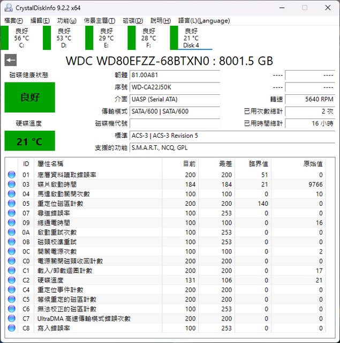340x343 pixels.
Task: Click the rotation rate field 5640 RPM
Action: tap(310, 99)
